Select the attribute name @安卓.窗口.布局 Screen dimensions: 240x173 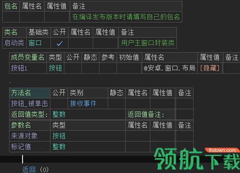169,68
